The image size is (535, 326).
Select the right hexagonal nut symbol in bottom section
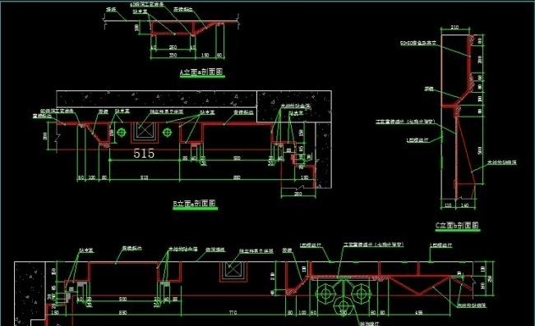click(361, 294)
